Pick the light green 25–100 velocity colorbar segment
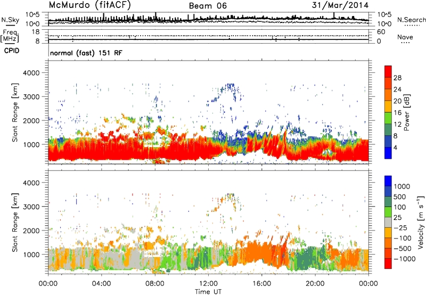 tap(388, 212)
